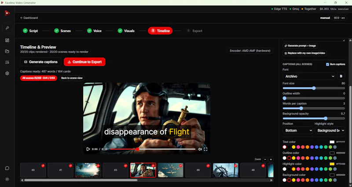Screen dimensions: 352x187
Task: Adjust the Background opacity slider
Action: (314, 118)
